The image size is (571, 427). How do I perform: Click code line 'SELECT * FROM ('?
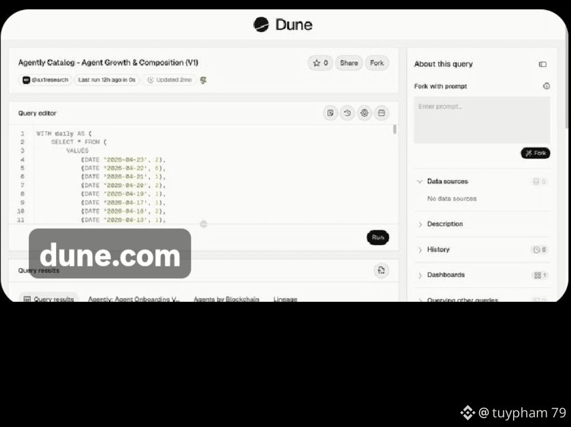click(79, 142)
